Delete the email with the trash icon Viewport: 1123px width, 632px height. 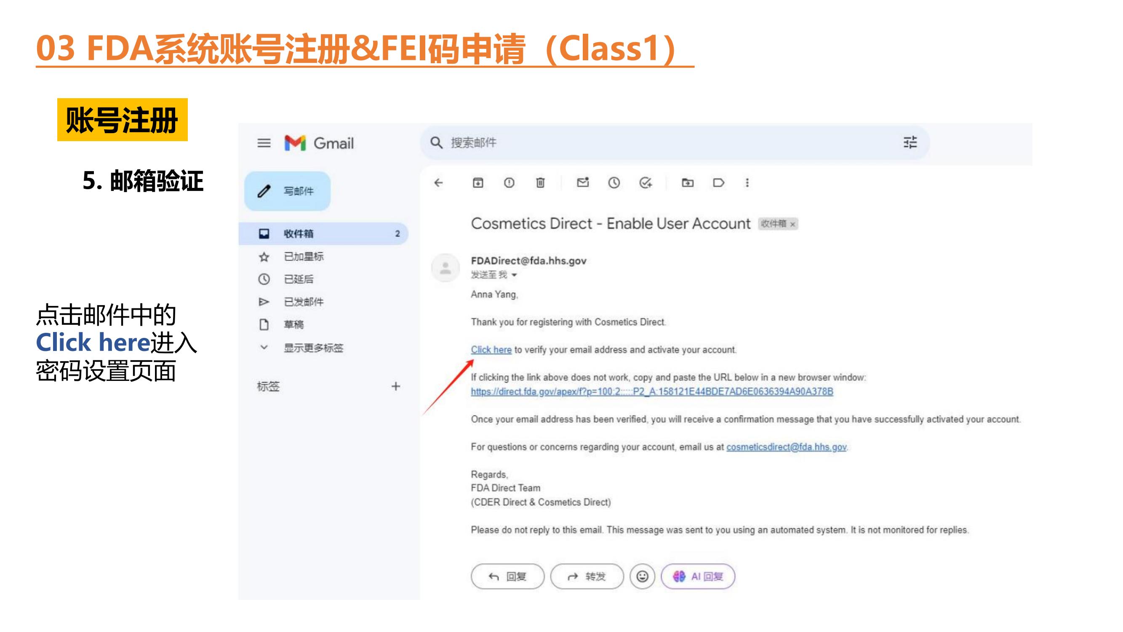tap(540, 183)
